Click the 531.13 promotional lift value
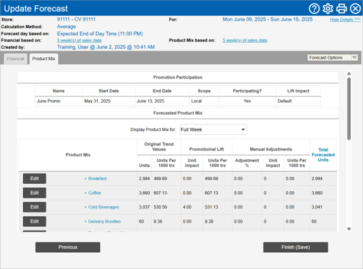 [211, 207]
